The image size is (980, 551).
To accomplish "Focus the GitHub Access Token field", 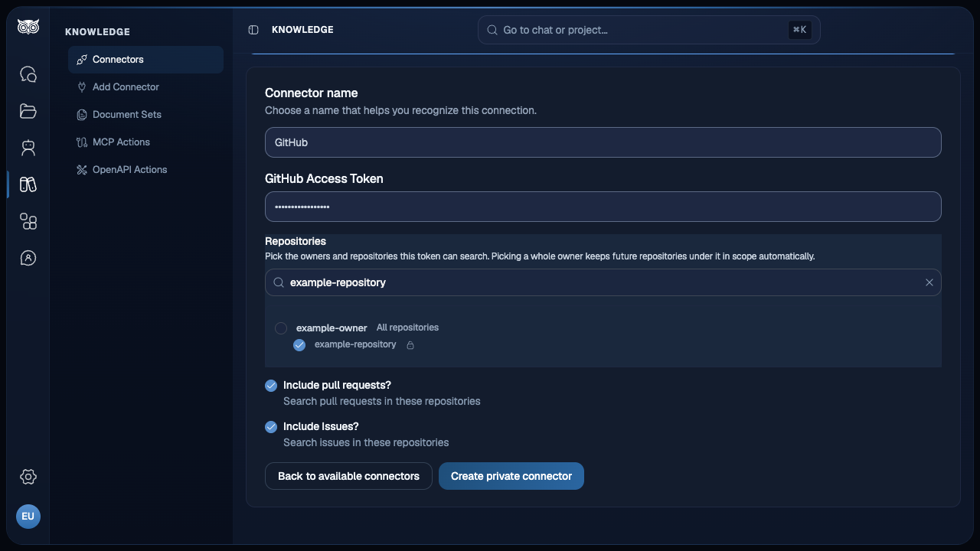I will 603,207.
